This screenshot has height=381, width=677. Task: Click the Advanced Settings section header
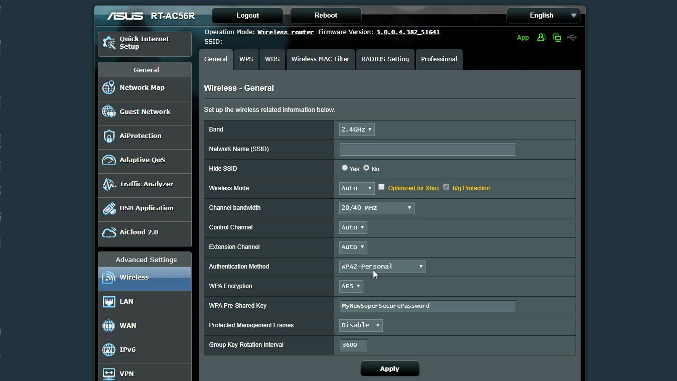coord(146,260)
